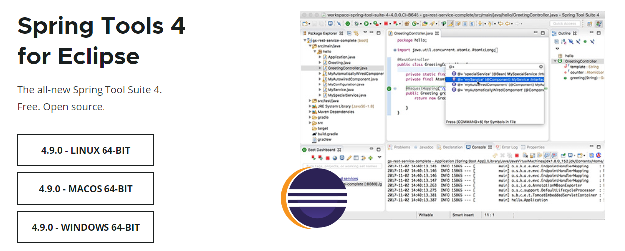
Task: Download 4.9.0 - Windows 64-bit
Action: pyautogui.click(x=86, y=227)
